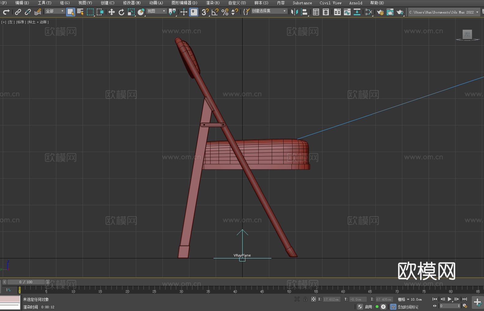
Task: Select the Move tool
Action: click(112, 12)
